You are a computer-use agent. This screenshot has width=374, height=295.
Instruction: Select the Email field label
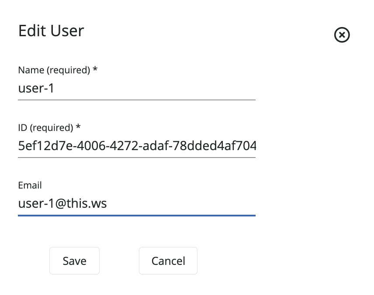30,185
